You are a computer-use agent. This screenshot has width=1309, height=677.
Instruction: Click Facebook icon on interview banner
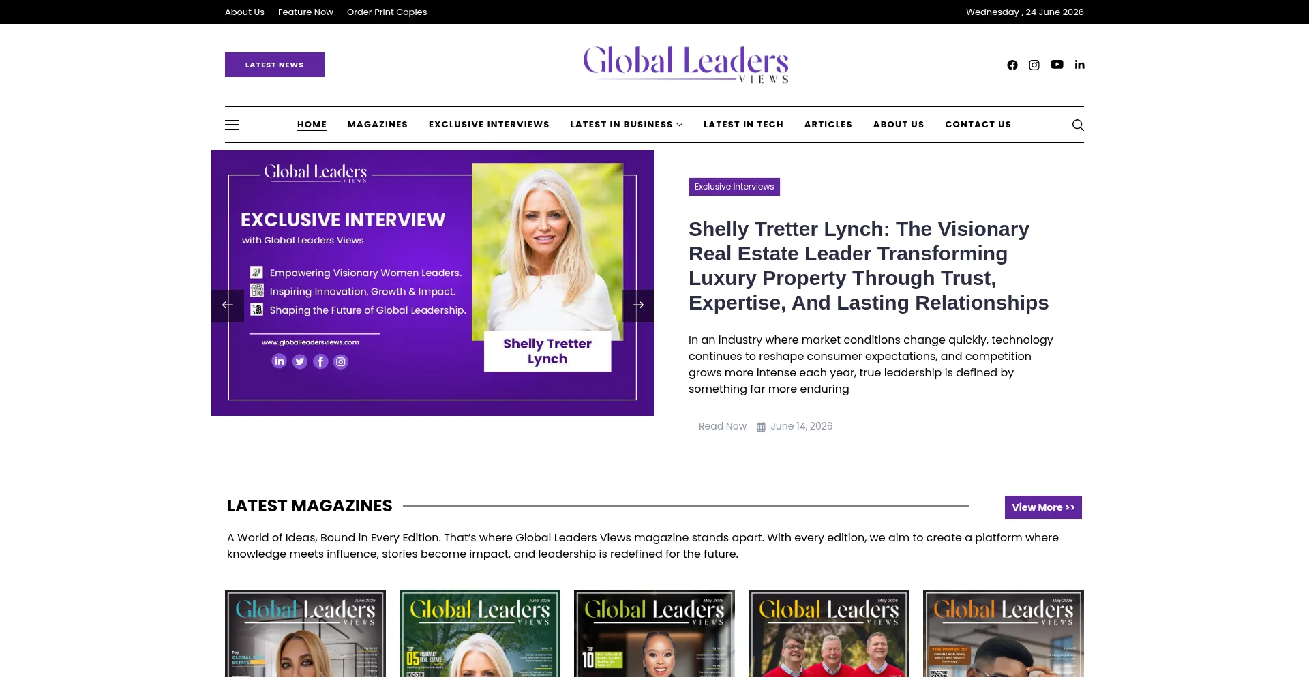click(320, 361)
